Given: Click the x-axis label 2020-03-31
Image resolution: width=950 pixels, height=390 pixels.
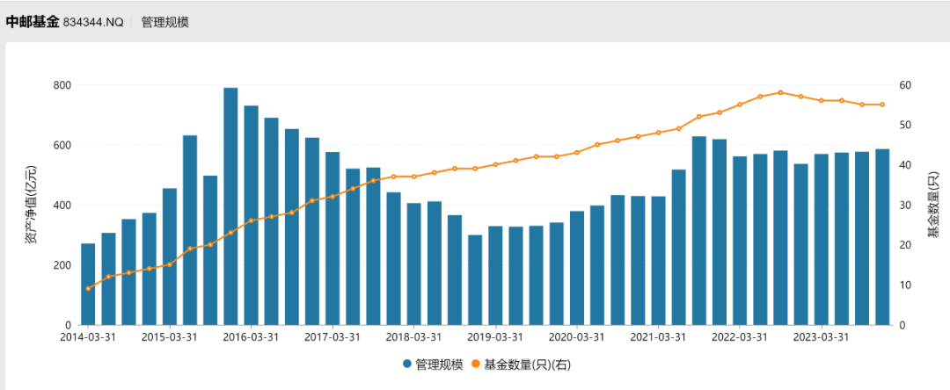Looking at the screenshot, I should point(577,336).
